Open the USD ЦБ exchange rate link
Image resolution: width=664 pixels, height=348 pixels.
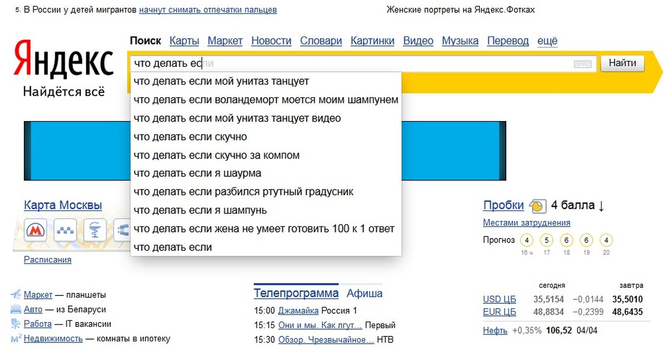coord(499,299)
